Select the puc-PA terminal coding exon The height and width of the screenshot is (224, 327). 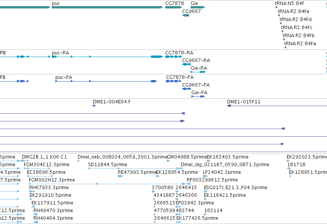point(154,81)
